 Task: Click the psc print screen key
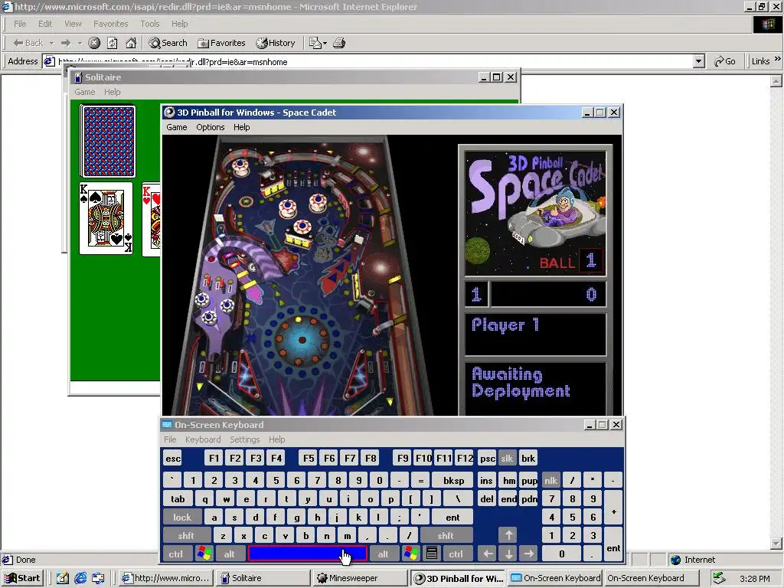tap(487, 459)
